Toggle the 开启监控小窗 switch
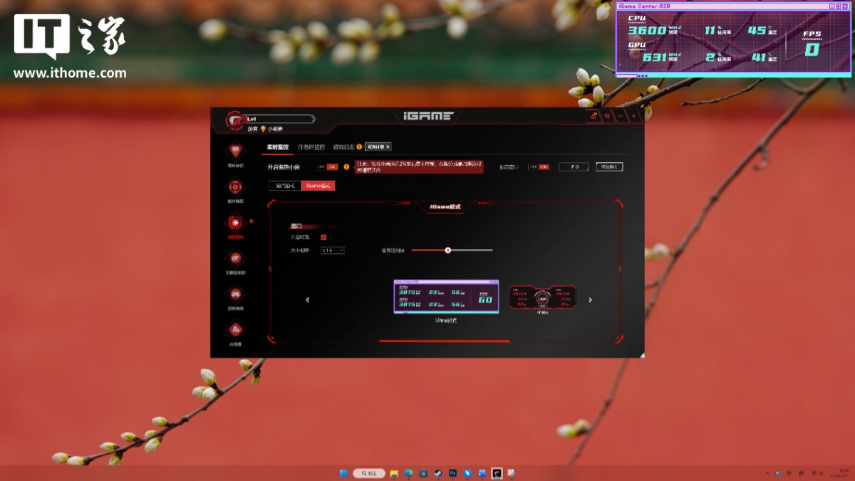The height and width of the screenshot is (481, 855). coord(327,167)
